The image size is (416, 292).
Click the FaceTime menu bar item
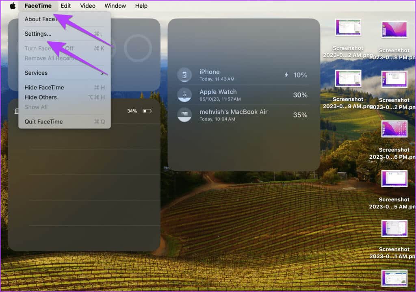click(38, 6)
